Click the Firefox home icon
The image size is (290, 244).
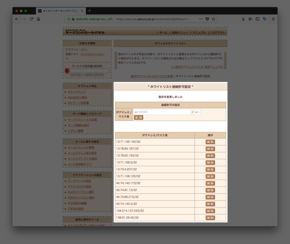pyautogui.click(x=38, y=19)
